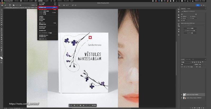Add a layer mask from Layers panel footer

pos(195,108)
